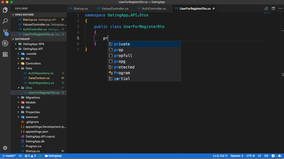284x159 pixels.
Task: Choose 'prop' snippet suggestion
Action: [x=144, y=50]
